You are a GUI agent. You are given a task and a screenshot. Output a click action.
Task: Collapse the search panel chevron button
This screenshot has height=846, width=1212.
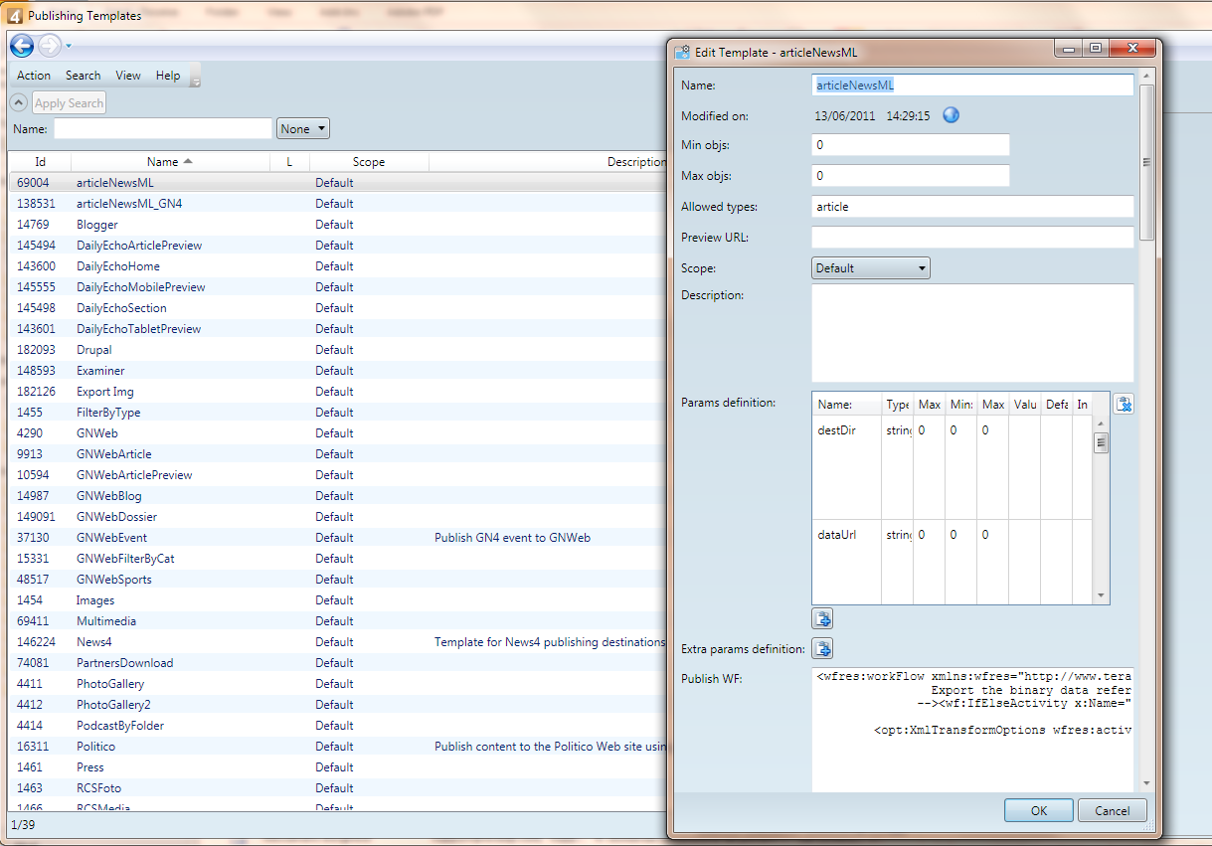pos(19,102)
